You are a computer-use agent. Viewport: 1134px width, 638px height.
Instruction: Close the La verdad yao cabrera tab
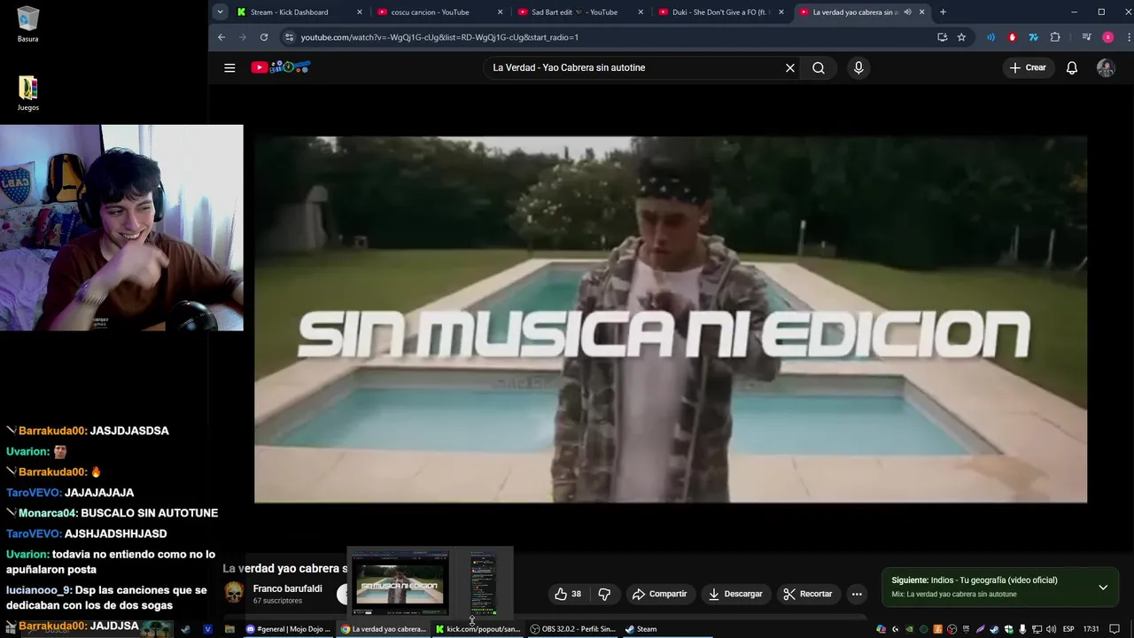pos(922,12)
